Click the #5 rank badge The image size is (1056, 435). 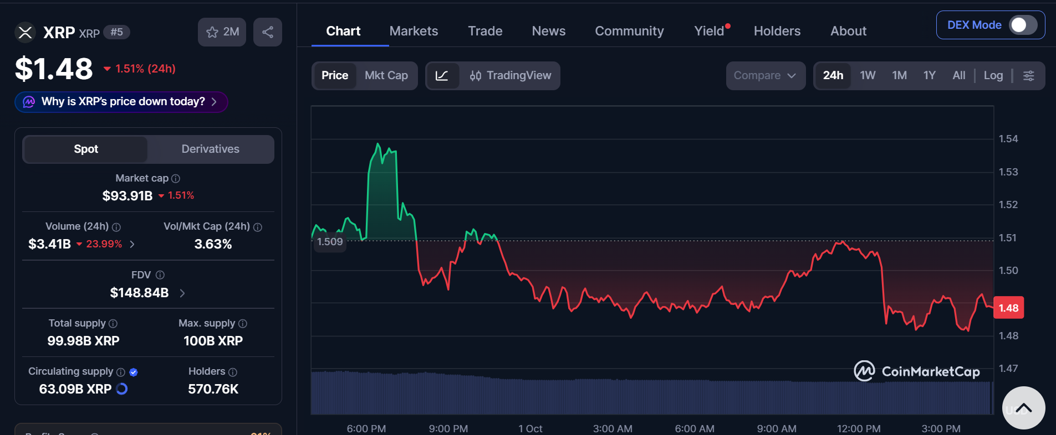pyautogui.click(x=116, y=32)
